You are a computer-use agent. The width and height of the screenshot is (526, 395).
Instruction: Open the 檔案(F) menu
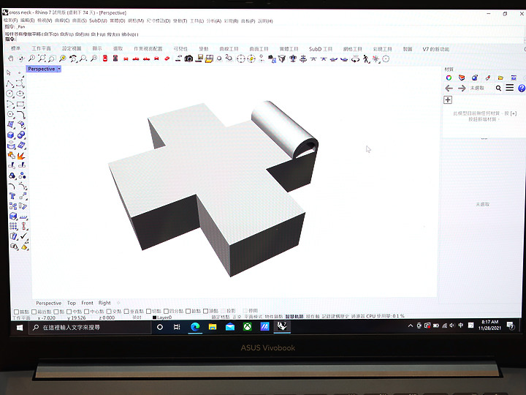[10, 20]
